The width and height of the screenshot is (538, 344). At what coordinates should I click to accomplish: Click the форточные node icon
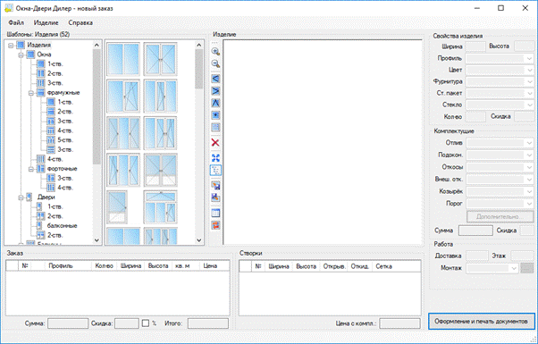point(41,169)
